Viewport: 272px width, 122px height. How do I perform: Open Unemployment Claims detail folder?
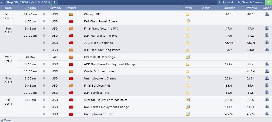[x=187, y=78]
